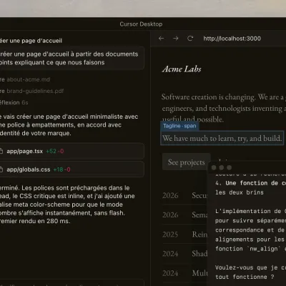This screenshot has height=286, width=286.
Task: Open the app/globals.css file change
Action: tap(71, 169)
